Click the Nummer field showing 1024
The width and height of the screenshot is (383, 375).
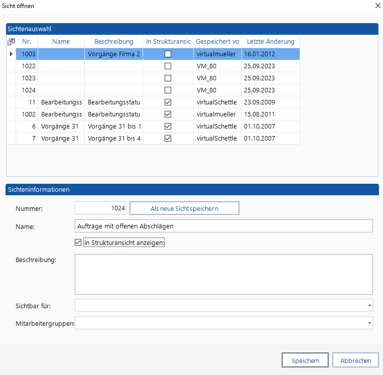point(100,208)
